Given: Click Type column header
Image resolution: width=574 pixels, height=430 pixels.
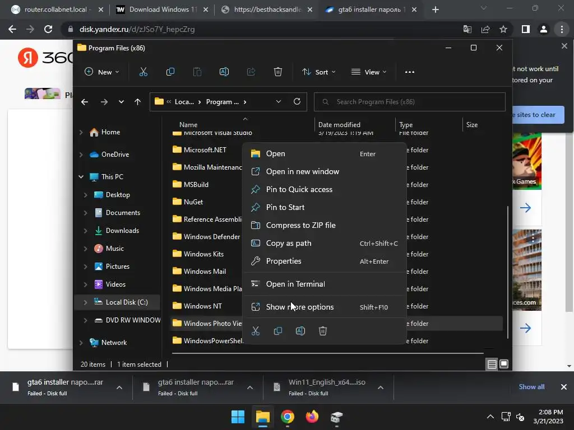Looking at the screenshot, I should click(406, 125).
